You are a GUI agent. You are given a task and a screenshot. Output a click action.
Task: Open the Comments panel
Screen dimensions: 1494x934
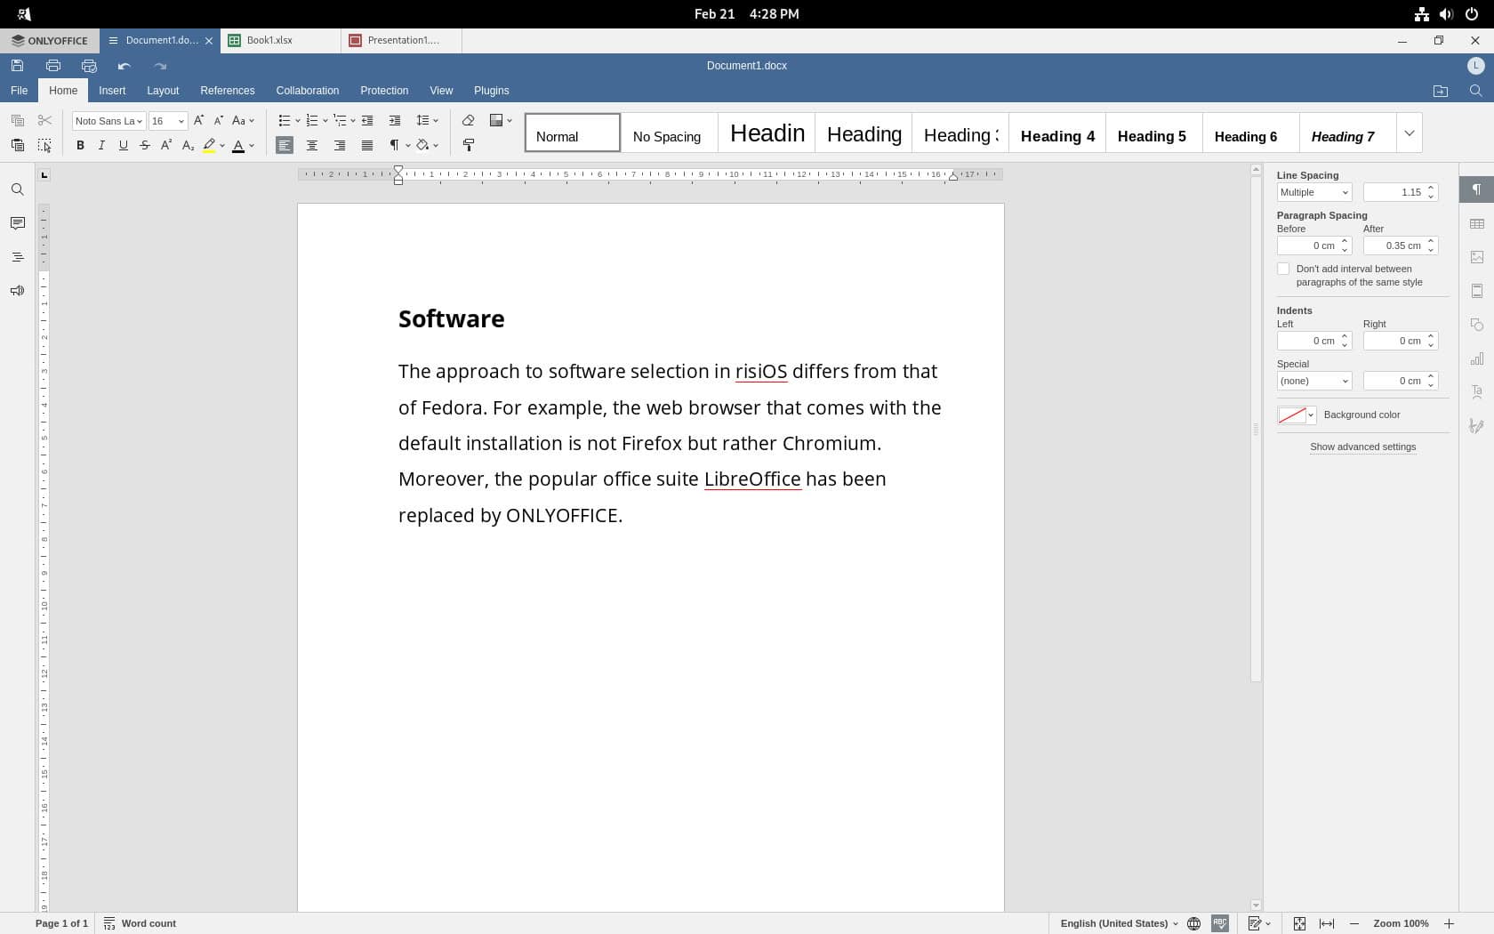17,223
